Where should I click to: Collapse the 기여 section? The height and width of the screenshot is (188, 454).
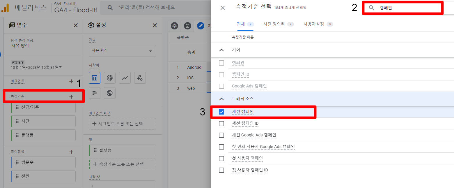[x=221, y=50]
